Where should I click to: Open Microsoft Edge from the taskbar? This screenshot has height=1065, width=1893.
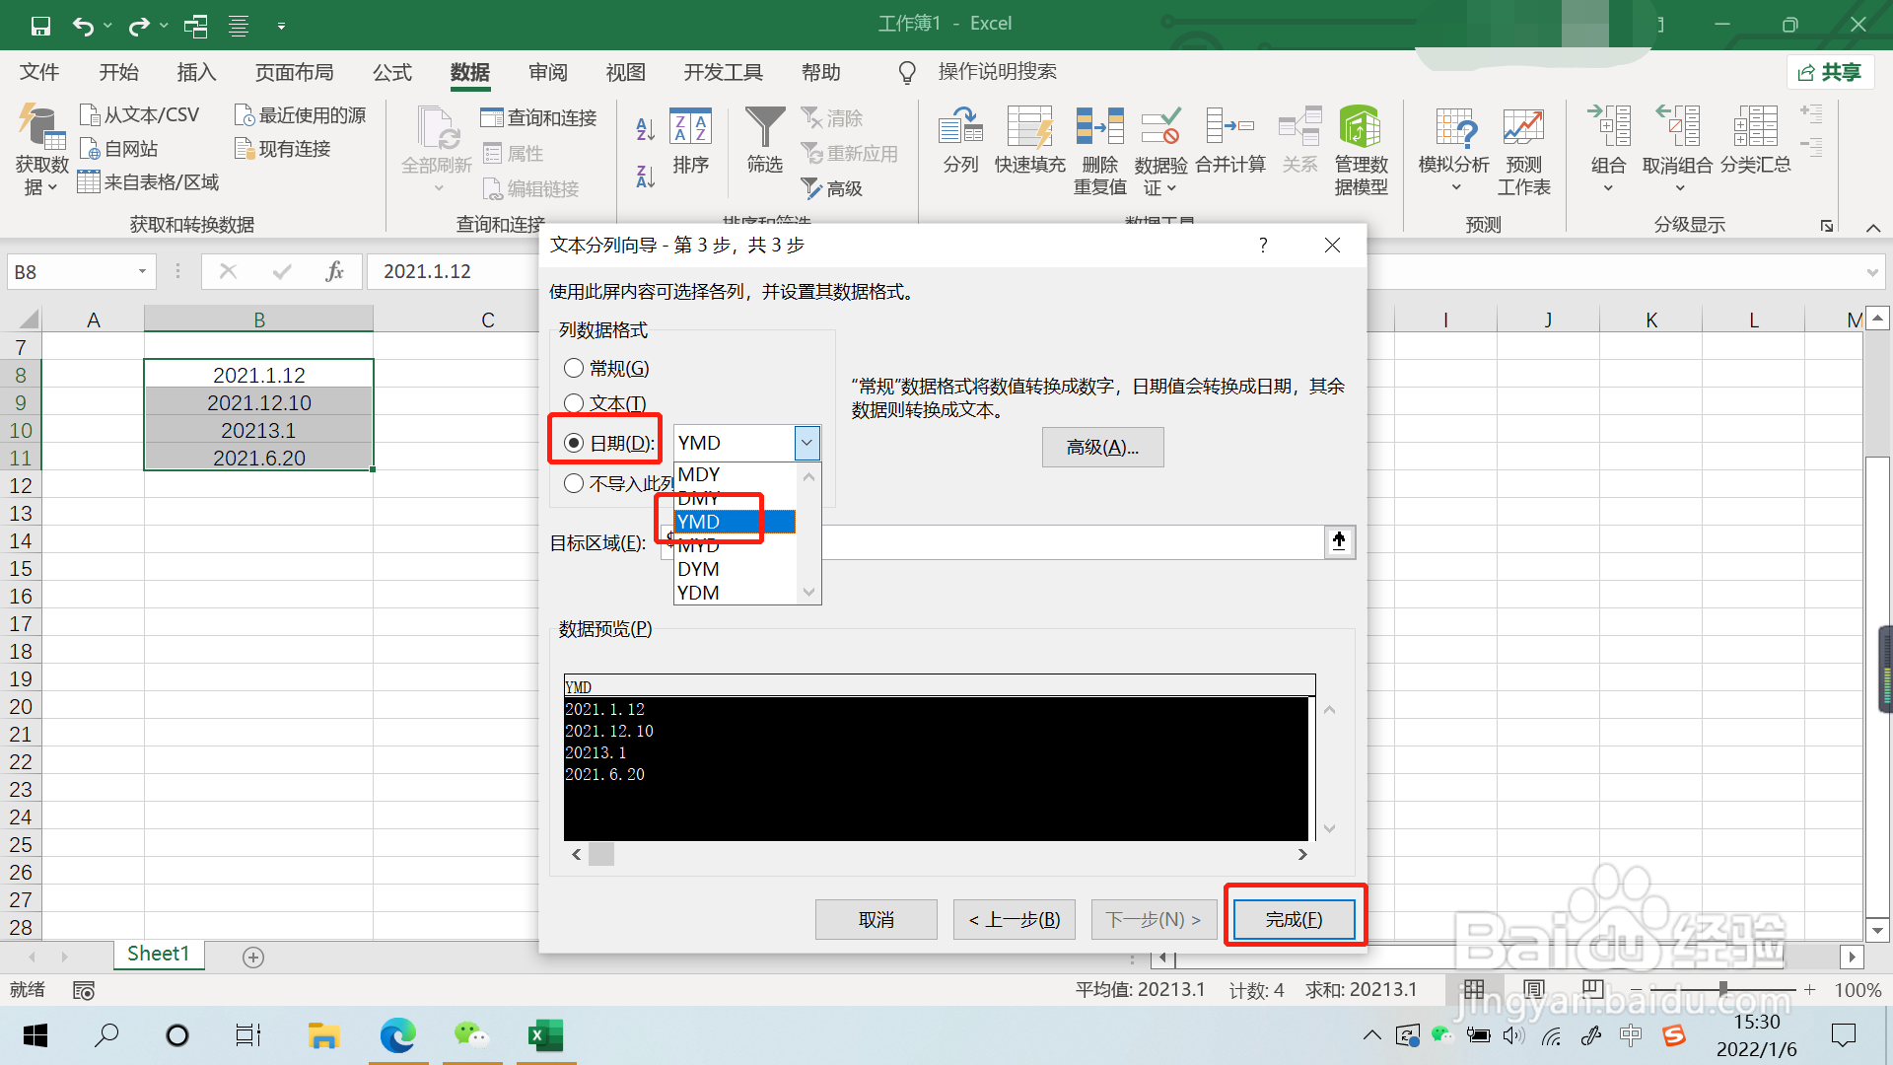coord(398,1035)
